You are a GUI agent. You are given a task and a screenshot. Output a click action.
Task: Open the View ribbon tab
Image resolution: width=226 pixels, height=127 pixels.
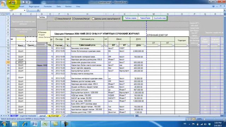click(x=78, y=6)
